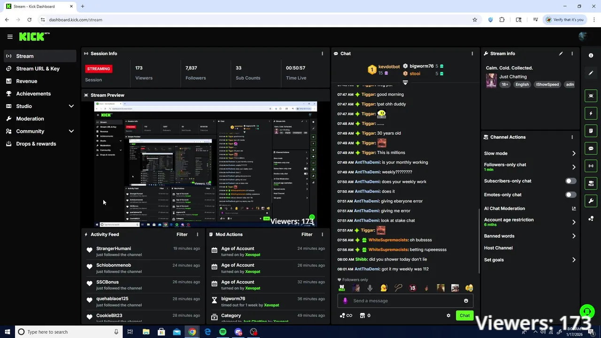Viewport: 601px width, 338px height.
Task: Click the channel points infinity icon
Action: tap(346, 315)
